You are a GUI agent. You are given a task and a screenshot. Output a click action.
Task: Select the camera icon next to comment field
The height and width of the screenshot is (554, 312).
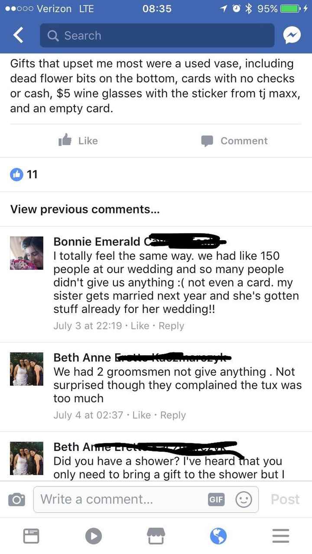tap(16, 499)
